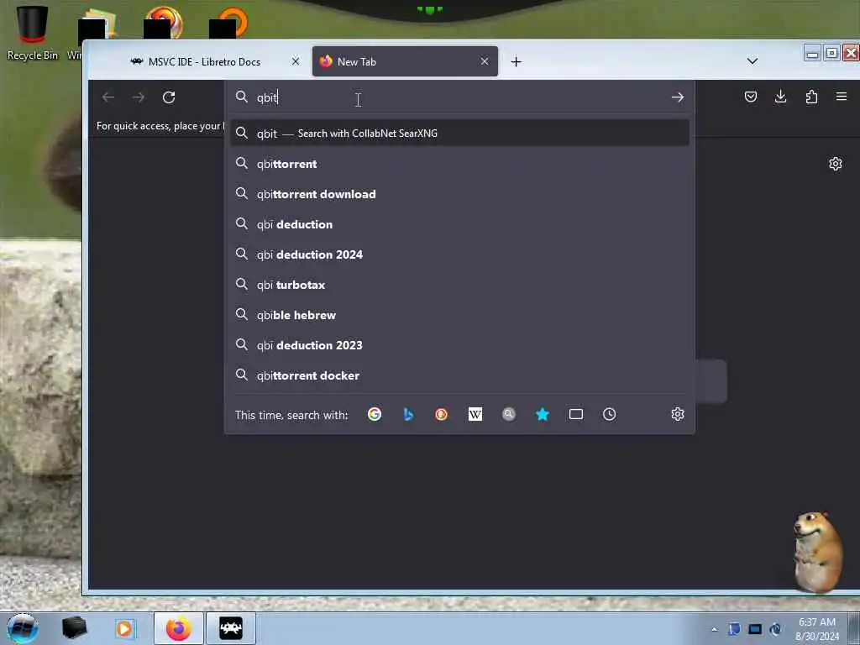
Task: Click the Google search engine icon
Action: pos(375,414)
